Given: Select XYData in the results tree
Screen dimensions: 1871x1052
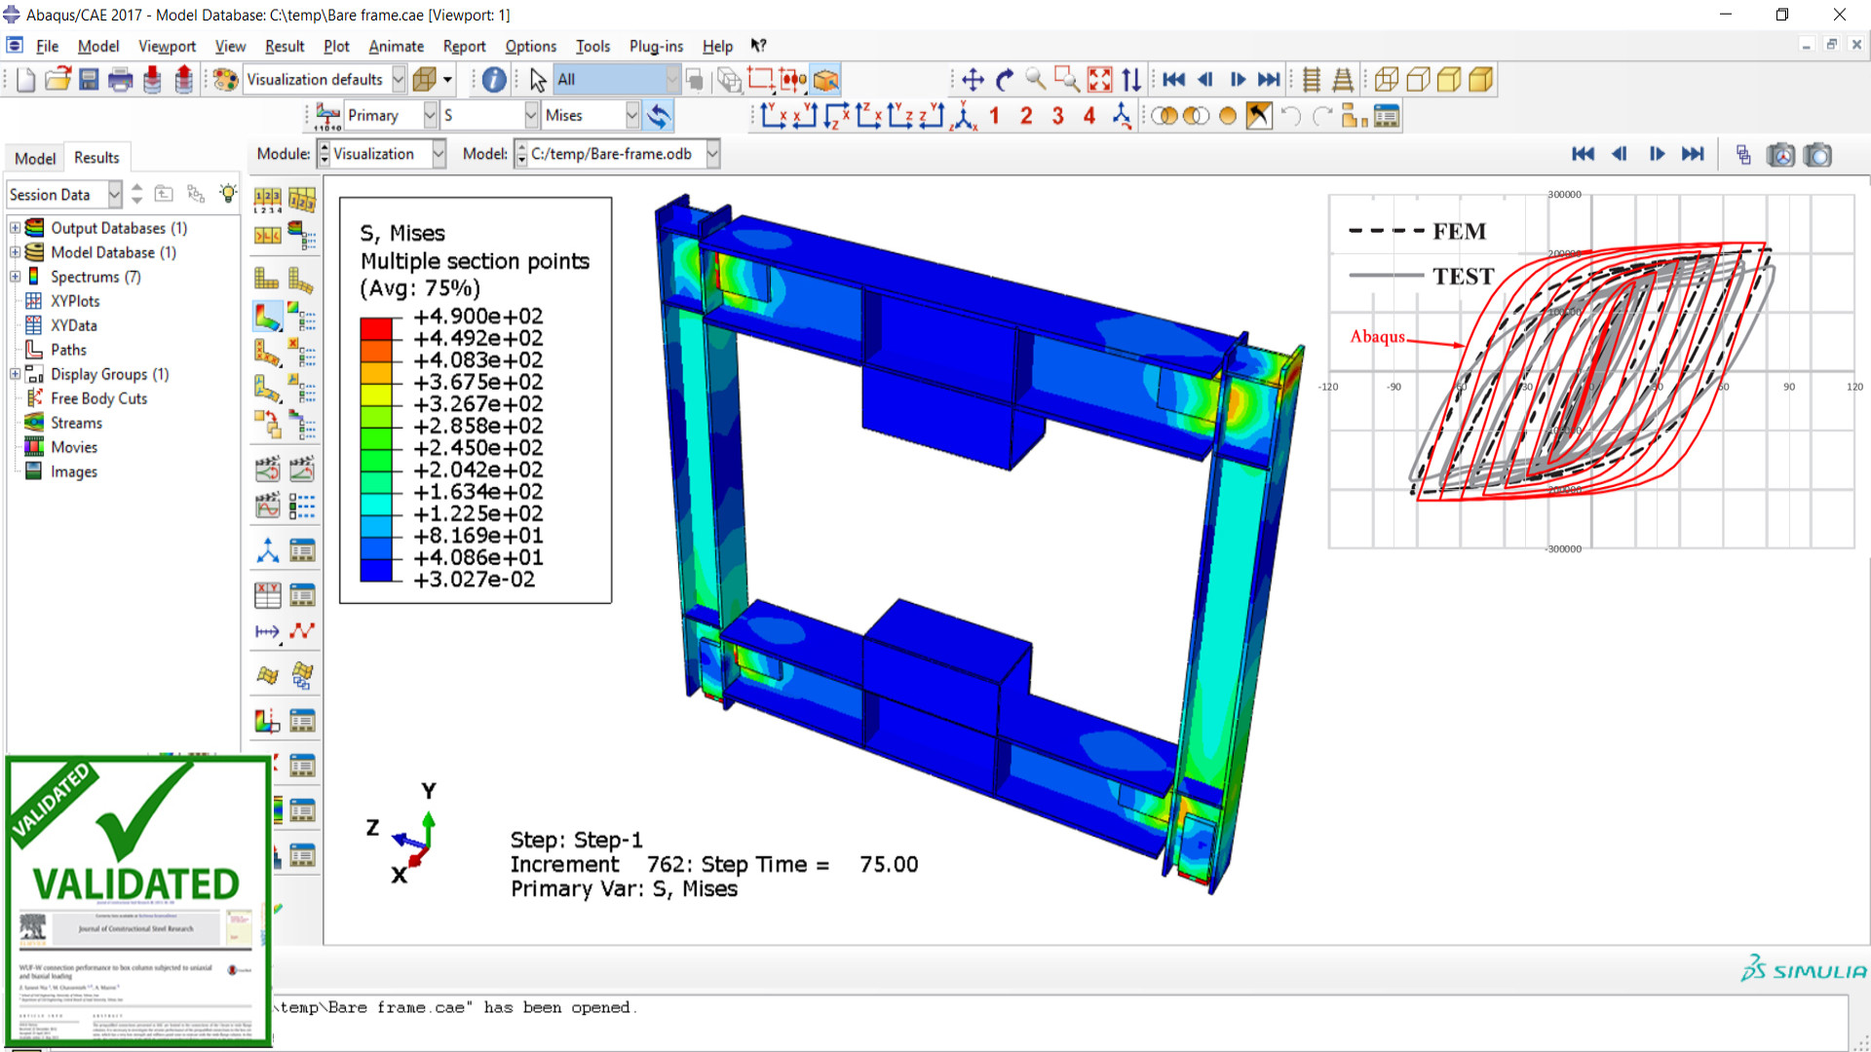Looking at the screenshot, I should (73, 325).
